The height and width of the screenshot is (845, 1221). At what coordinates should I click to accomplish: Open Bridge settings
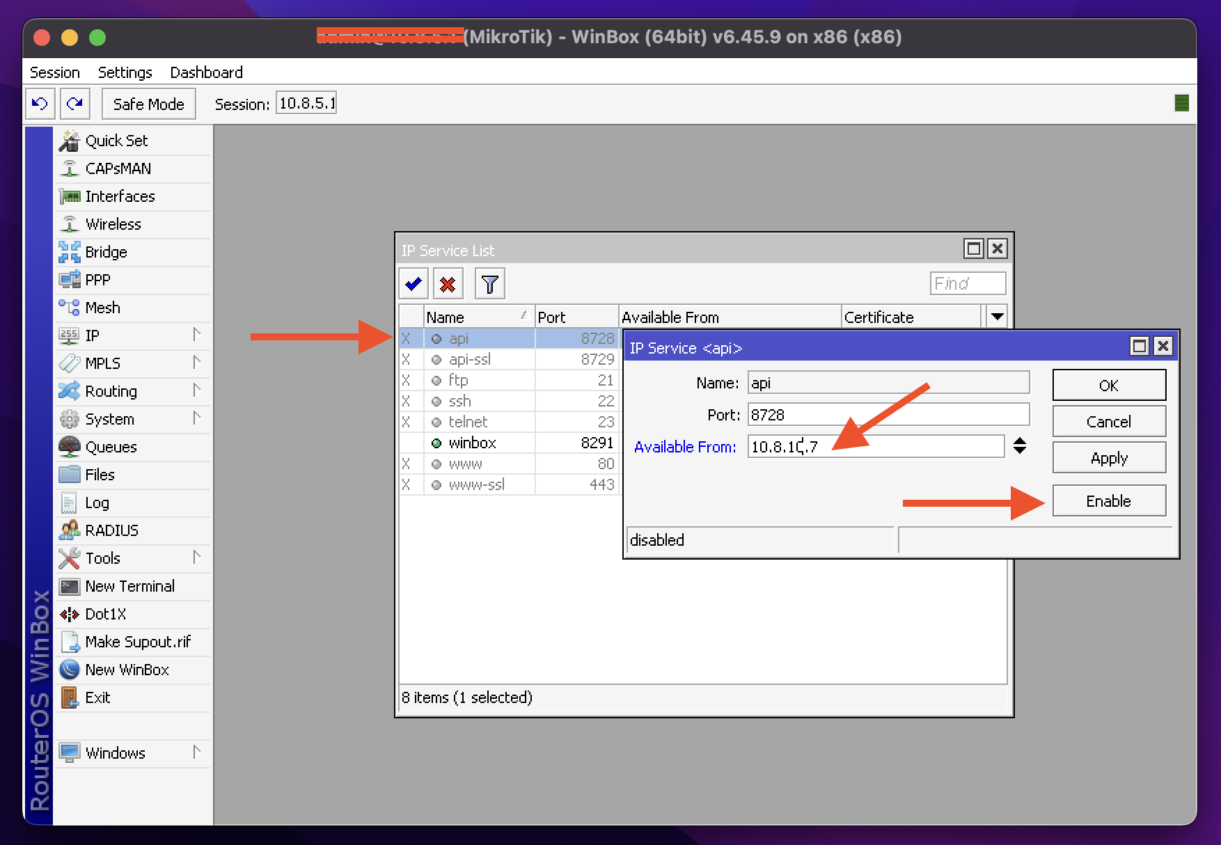click(132, 252)
